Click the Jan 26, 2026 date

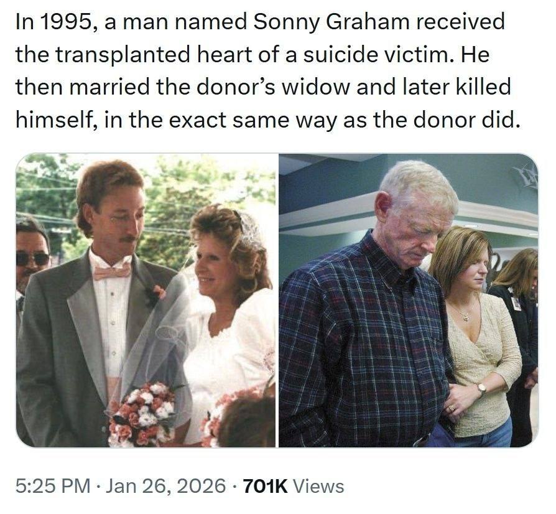click(x=165, y=486)
